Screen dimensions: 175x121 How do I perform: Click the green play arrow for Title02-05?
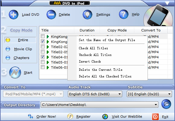click(48, 52)
